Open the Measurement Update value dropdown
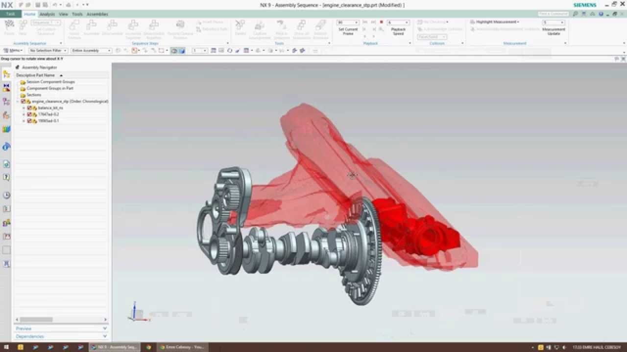Viewport: 627px width, 352px height. pyautogui.click(x=554, y=22)
